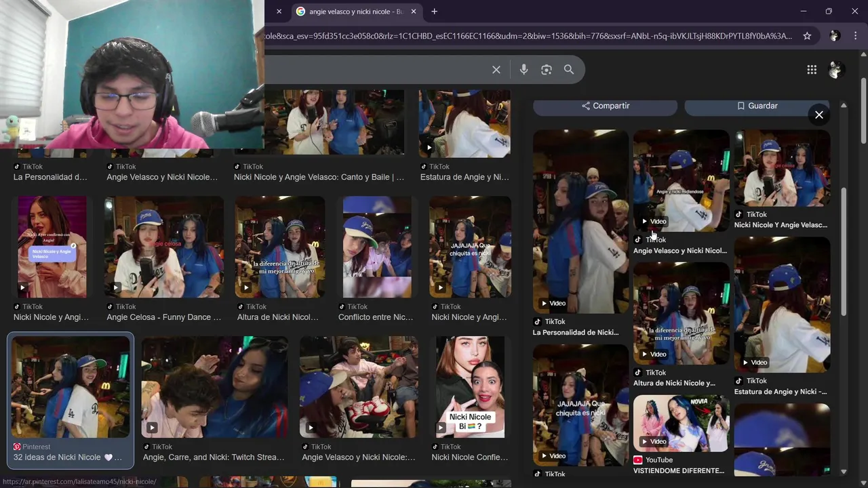Viewport: 868px width, 488px height.
Task: Open the Google apps grid icon
Action: click(x=812, y=70)
